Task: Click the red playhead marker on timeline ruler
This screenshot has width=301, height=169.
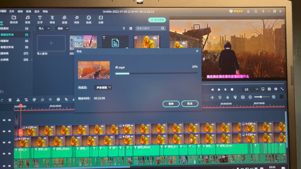Action: [x=21, y=106]
